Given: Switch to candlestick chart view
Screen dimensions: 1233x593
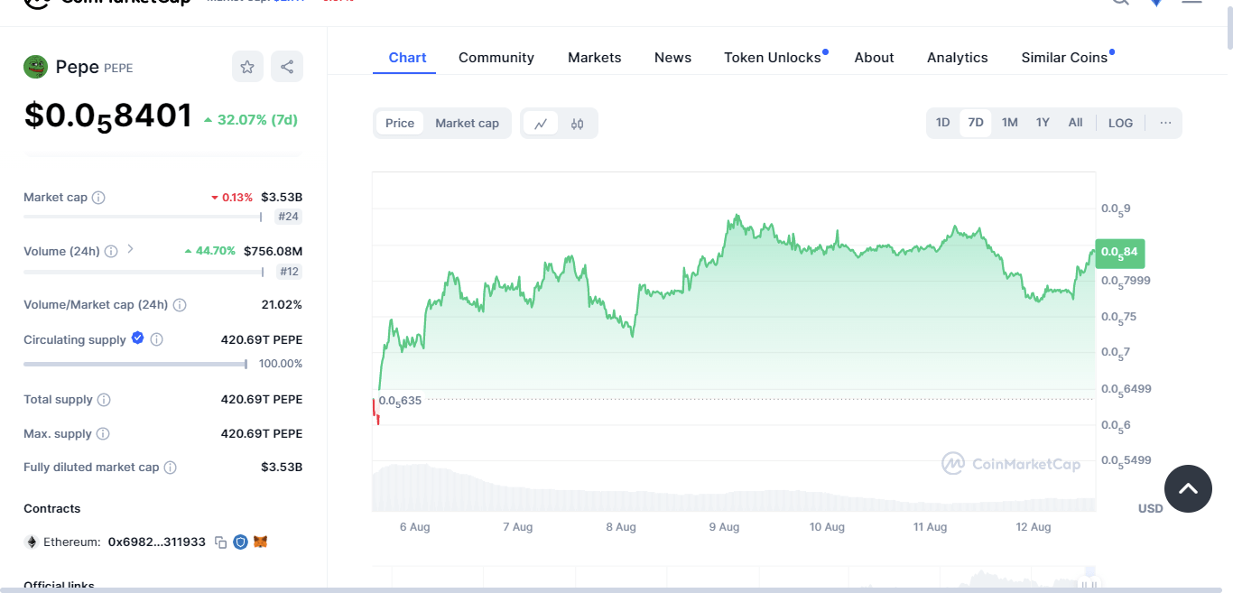Looking at the screenshot, I should (x=578, y=124).
